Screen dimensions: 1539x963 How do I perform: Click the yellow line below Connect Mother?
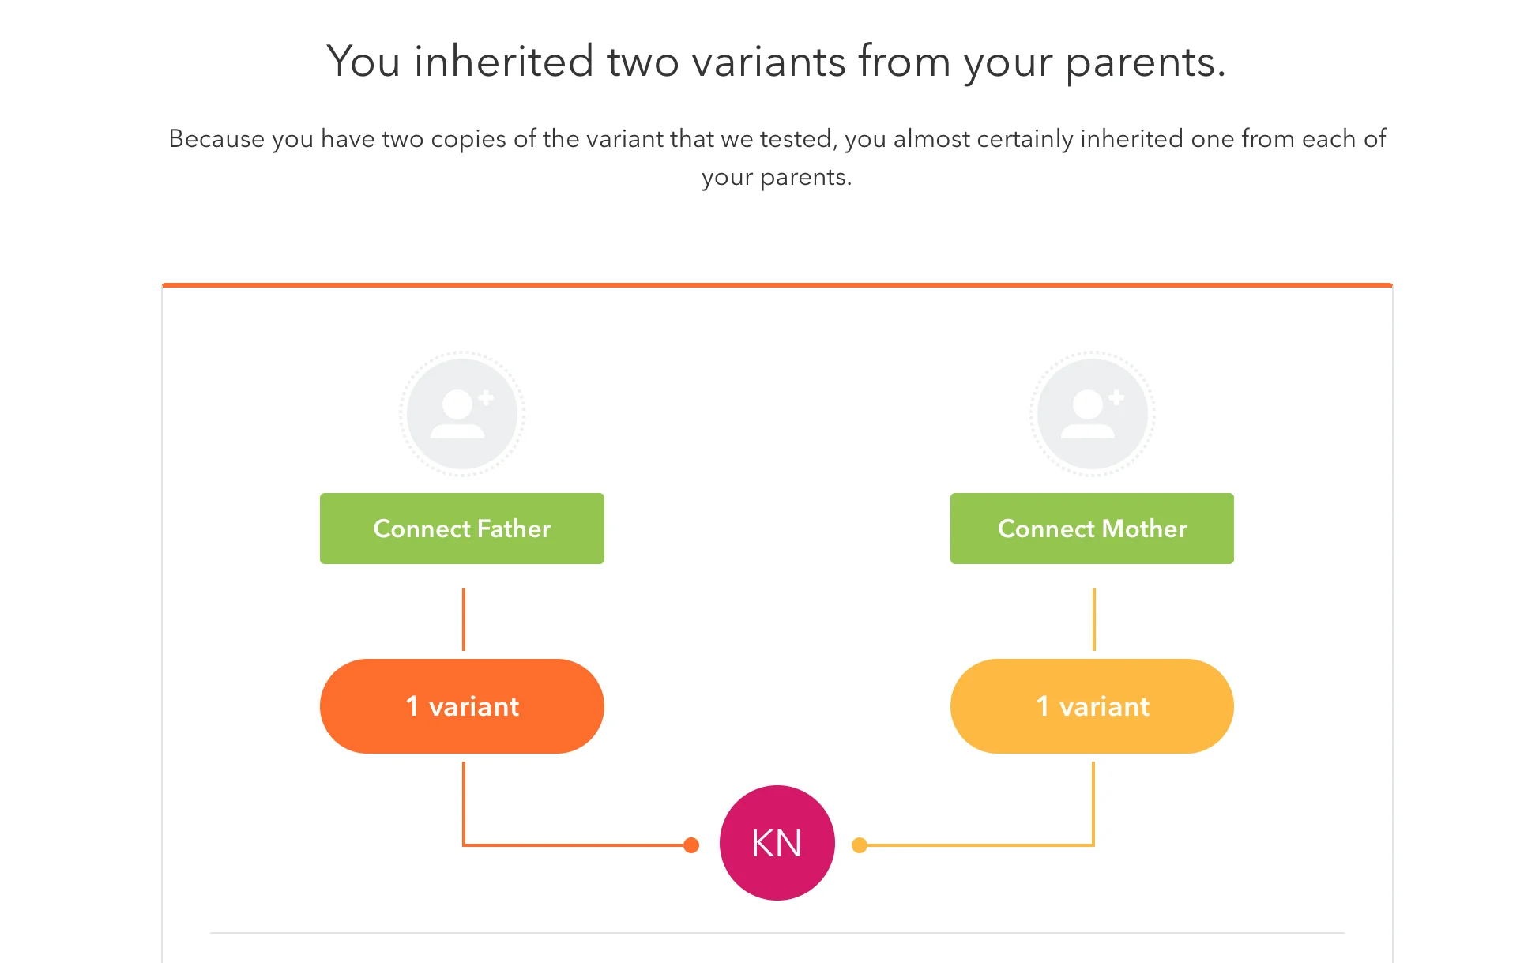point(1094,619)
